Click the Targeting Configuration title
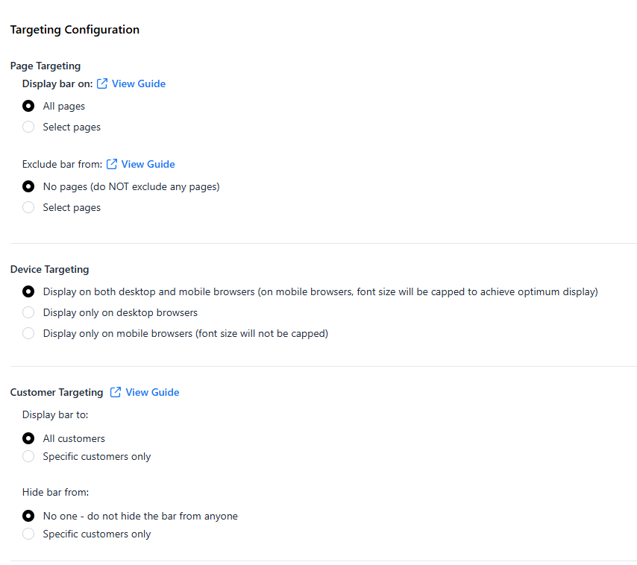This screenshot has height=565, width=637. click(75, 30)
